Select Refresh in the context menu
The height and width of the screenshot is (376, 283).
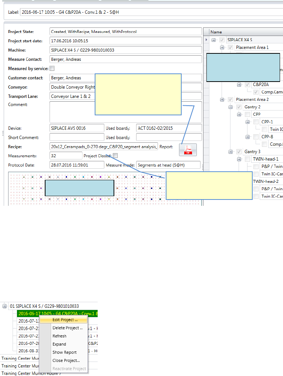click(64, 336)
